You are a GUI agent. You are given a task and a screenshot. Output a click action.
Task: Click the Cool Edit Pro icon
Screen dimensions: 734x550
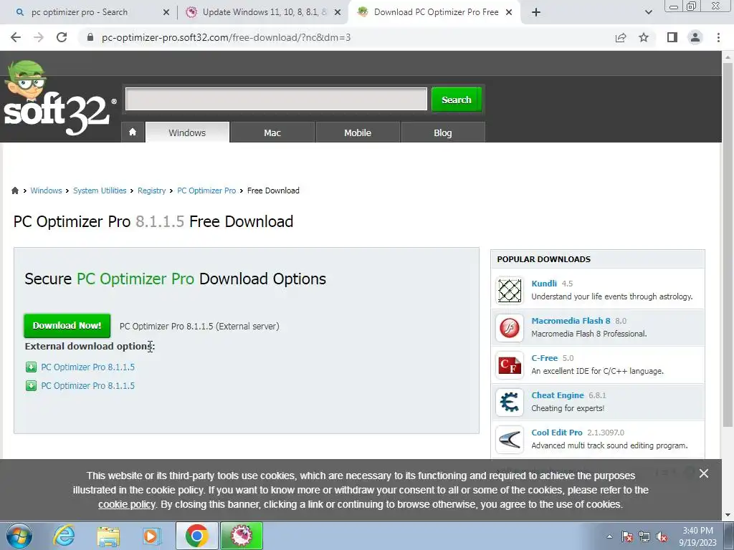510,440
